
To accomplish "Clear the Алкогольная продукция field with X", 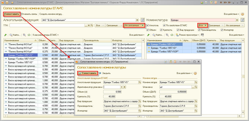I will pos(137,20).
